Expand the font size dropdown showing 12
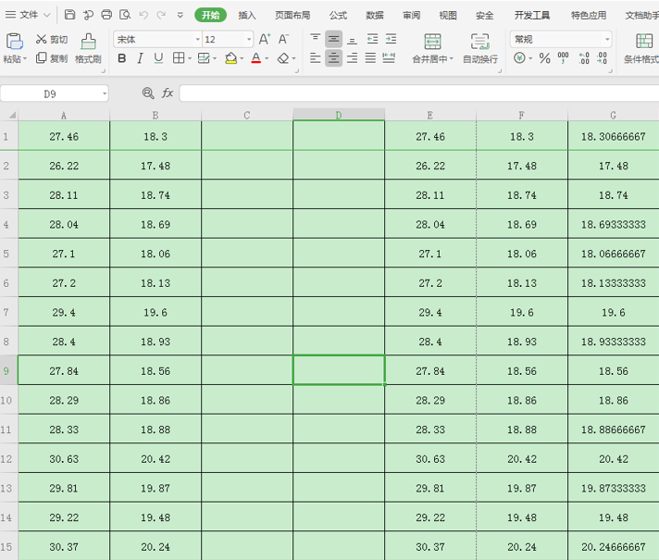 tap(249, 39)
